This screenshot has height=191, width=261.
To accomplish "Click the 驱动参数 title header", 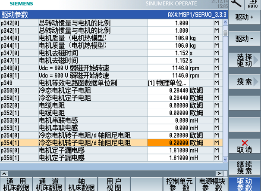I will tap(15, 15).
